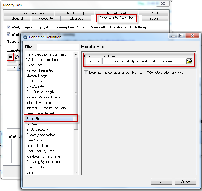Enable evaluate under Run as user checkbox
The height and width of the screenshot is (191, 202).
pyautogui.click(x=86, y=73)
